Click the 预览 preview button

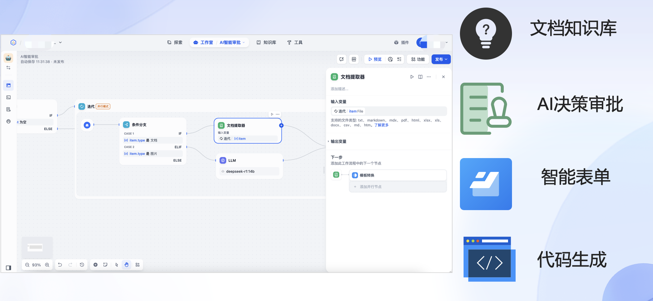375,59
